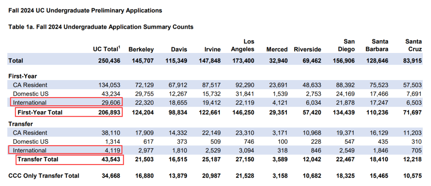Select Berkeley First-Year CA Resident 72,129
This screenshot has height=186, width=431.
[x=144, y=85]
